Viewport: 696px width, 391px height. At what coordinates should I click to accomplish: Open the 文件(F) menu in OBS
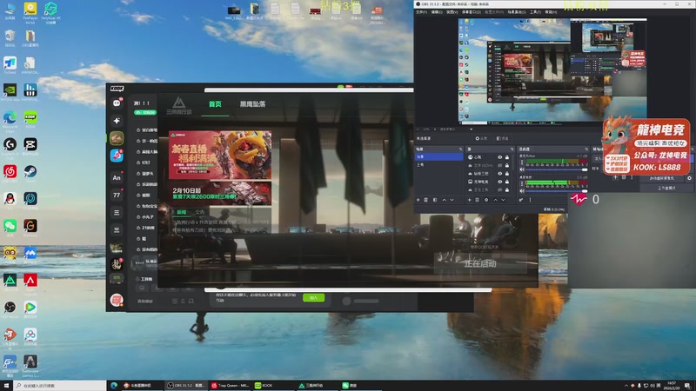point(421,12)
